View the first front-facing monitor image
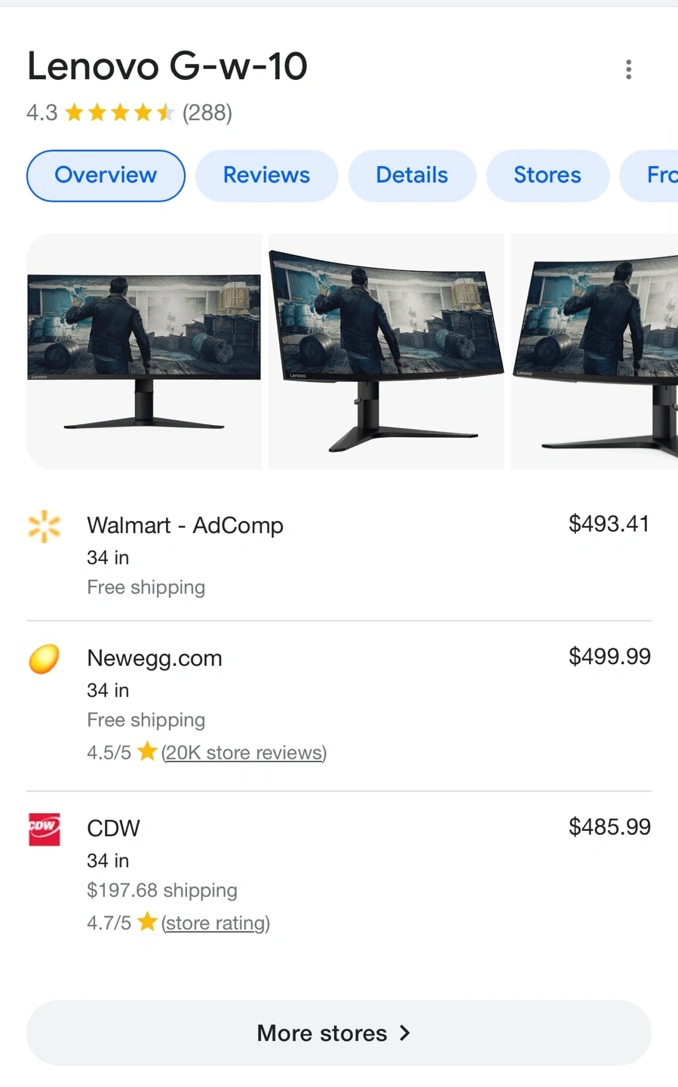 (x=144, y=351)
